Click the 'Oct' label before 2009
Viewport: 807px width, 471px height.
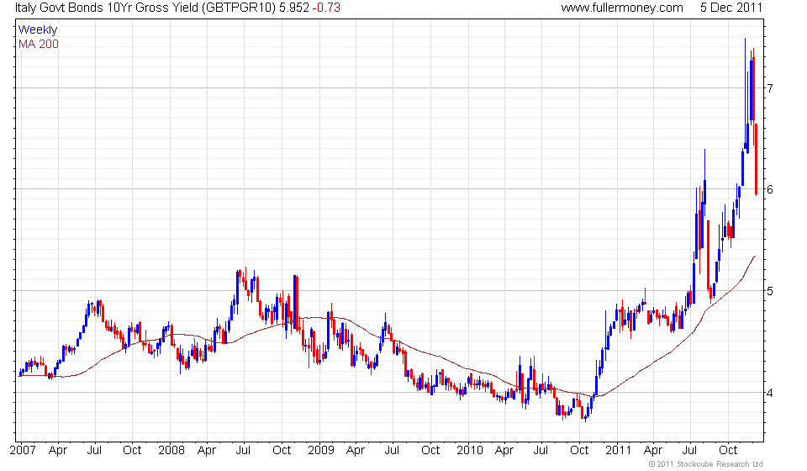tap(282, 451)
